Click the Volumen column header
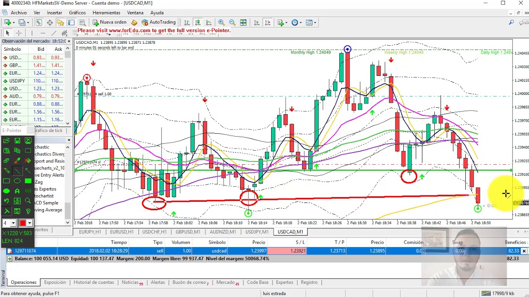 pos(181,243)
